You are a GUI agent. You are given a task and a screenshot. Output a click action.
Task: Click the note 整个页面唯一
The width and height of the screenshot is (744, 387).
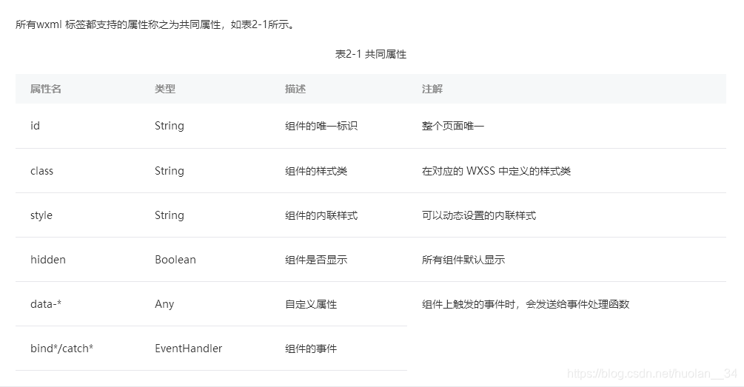tap(452, 126)
